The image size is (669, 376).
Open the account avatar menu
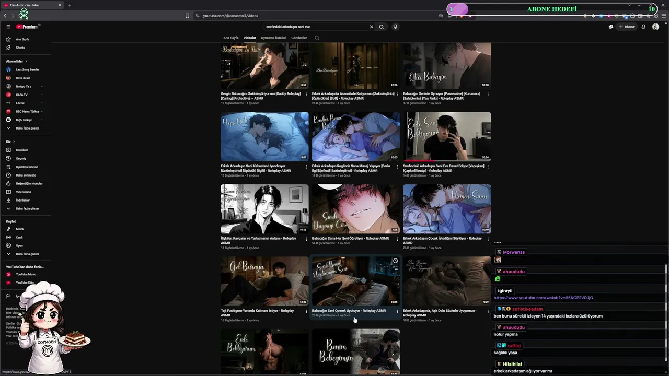point(655,27)
